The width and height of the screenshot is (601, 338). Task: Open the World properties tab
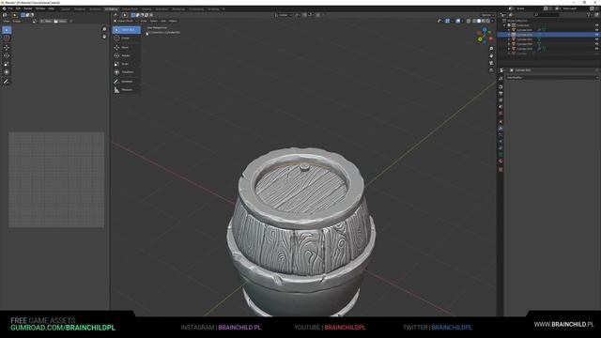(x=501, y=114)
